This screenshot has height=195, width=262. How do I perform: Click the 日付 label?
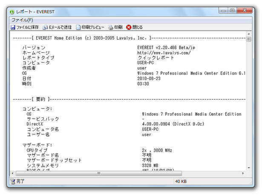[27, 79]
